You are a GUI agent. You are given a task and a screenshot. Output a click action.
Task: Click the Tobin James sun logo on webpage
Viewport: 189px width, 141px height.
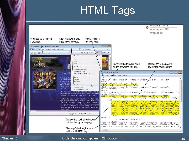pyautogui.click(x=39, y=60)
